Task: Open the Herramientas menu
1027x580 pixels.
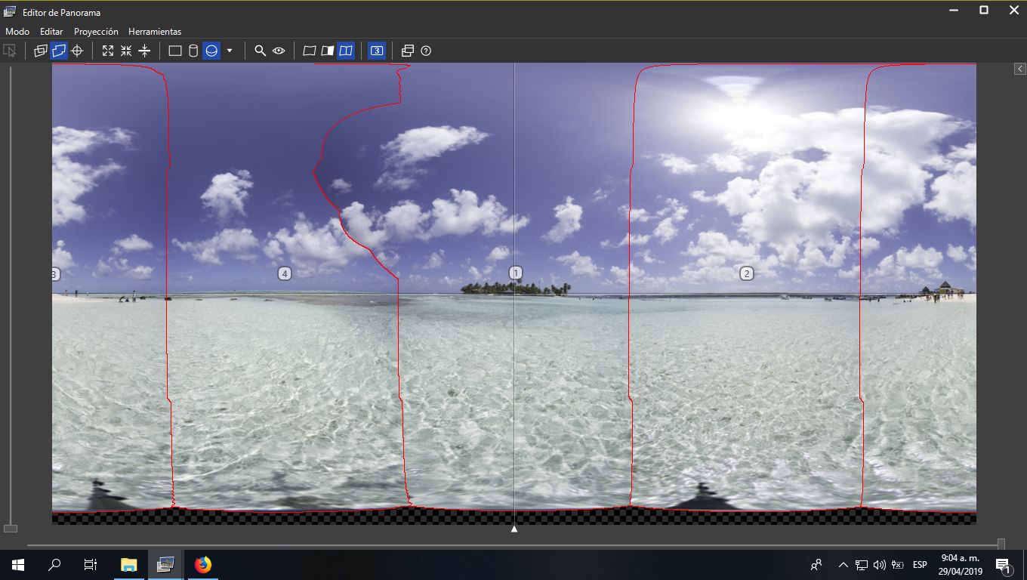Action: click(x=155, y=32)
